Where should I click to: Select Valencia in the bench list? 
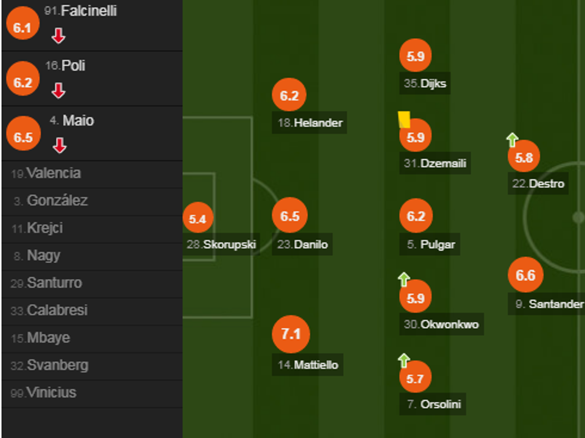tap(54, 173)
